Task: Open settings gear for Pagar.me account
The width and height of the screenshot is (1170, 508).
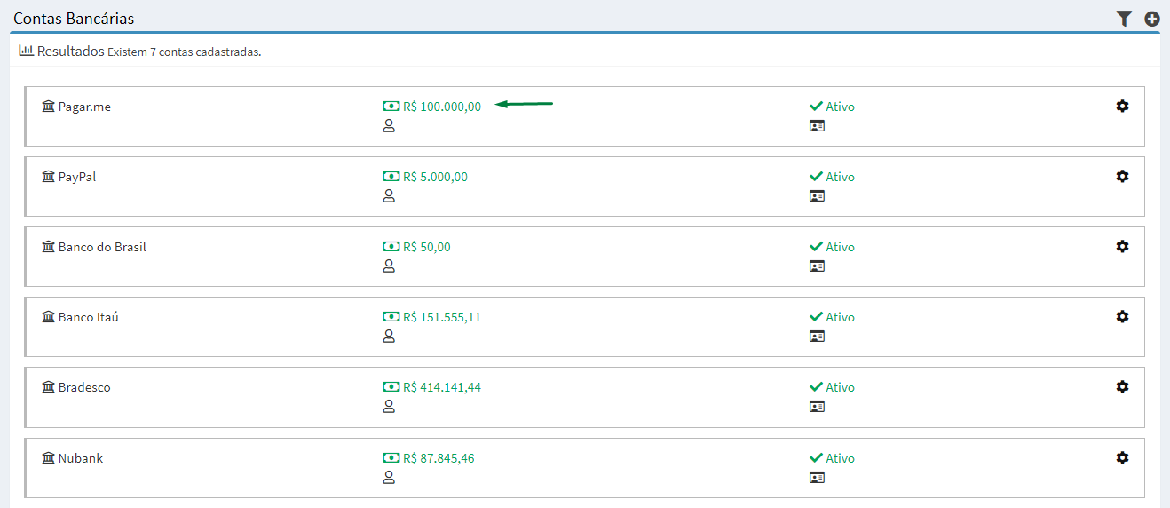Action: tap(1122, 107)
